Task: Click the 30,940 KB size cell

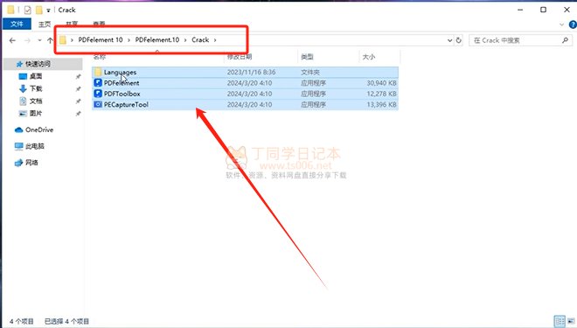Action: pos(381,83)
